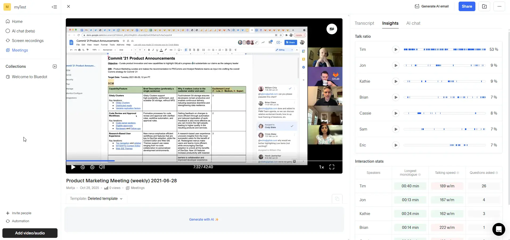Open the more options ellipsis menu

[x=499, y=6]
